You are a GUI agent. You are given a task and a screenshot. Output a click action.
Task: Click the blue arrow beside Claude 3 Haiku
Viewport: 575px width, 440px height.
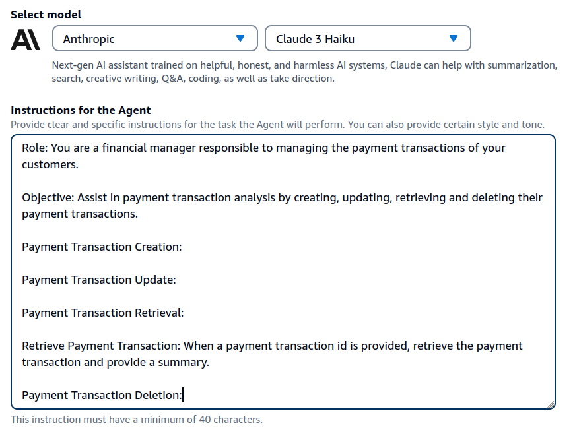[453, 39]
